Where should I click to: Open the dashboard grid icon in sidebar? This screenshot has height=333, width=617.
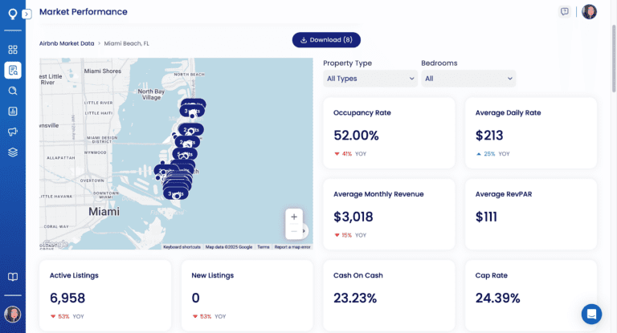click(13, 50)
